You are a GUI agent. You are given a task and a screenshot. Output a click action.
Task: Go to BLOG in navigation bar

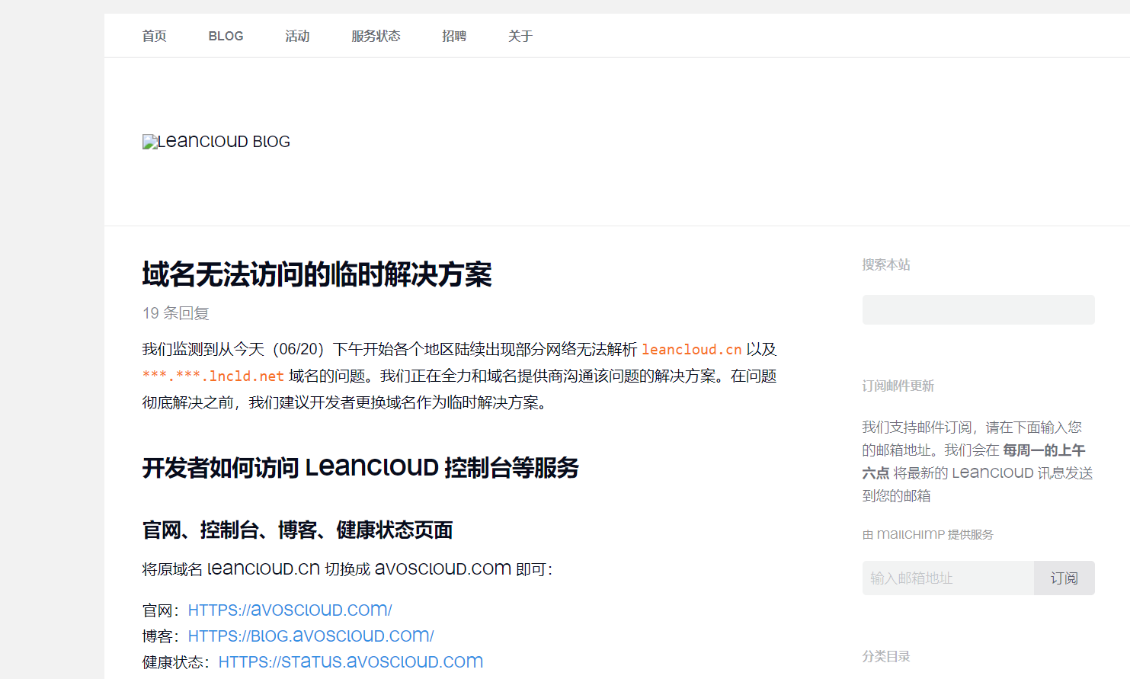point(226,36)
